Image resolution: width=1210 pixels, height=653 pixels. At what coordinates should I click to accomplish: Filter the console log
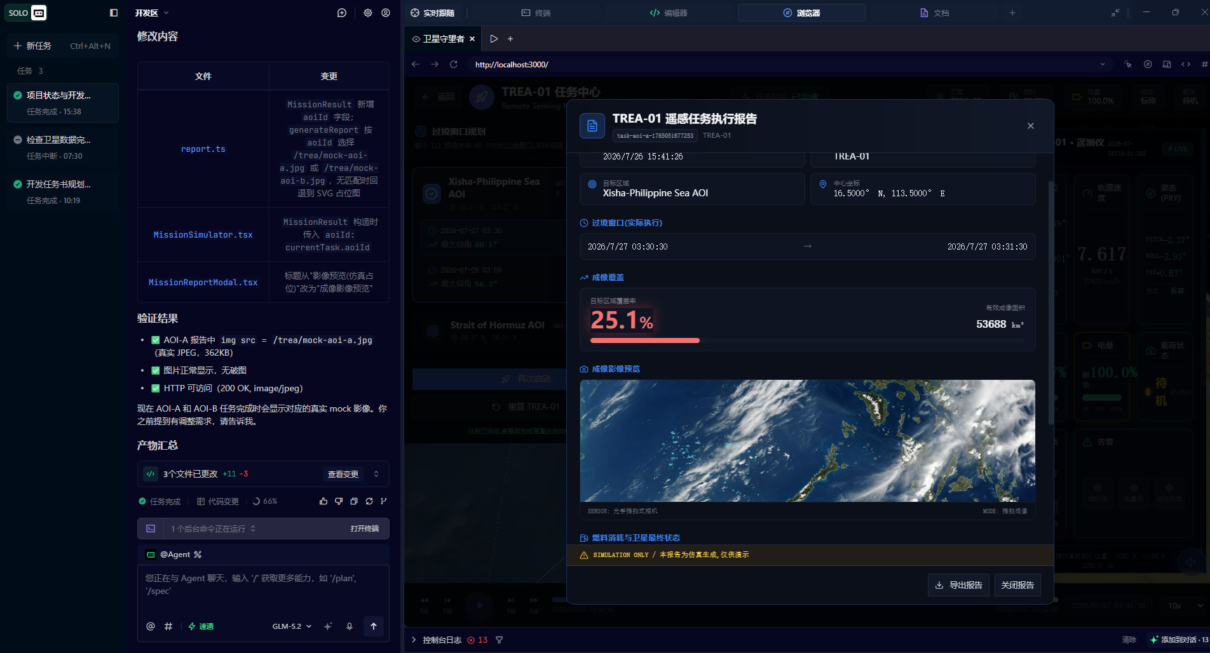pos(500,640)
